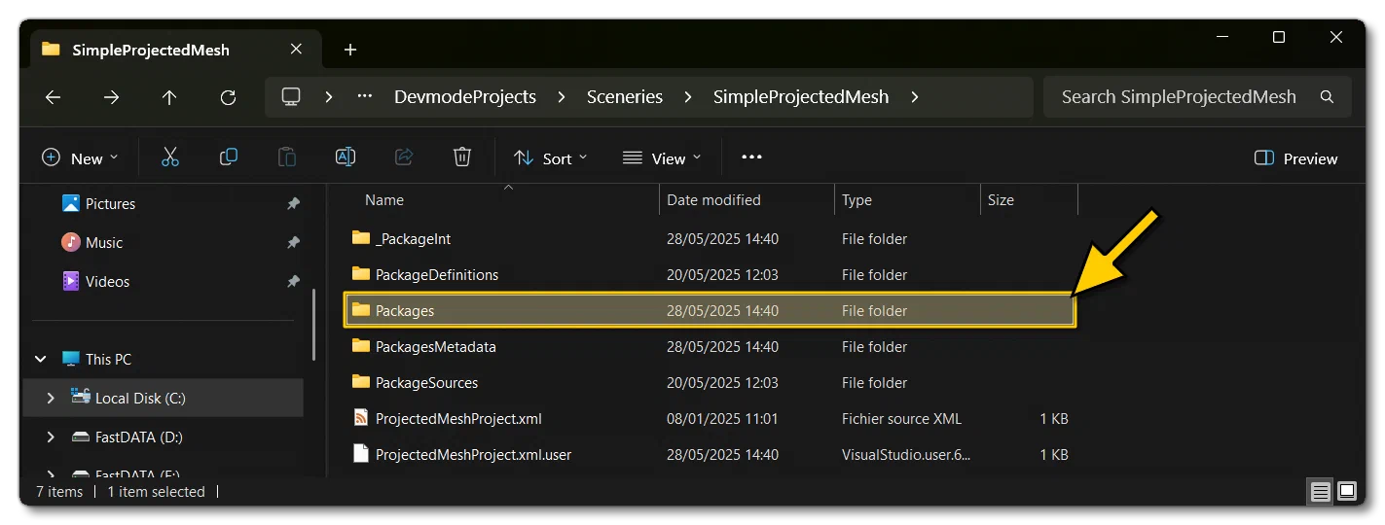Collapse the This PC tree node
The image size is (1385, 525).
click(41, 359)
